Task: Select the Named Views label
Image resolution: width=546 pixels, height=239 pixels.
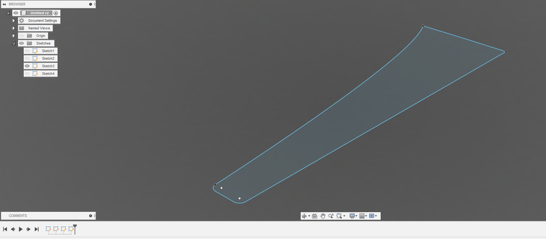Action: pyautogui.click(x=39, y=28)
